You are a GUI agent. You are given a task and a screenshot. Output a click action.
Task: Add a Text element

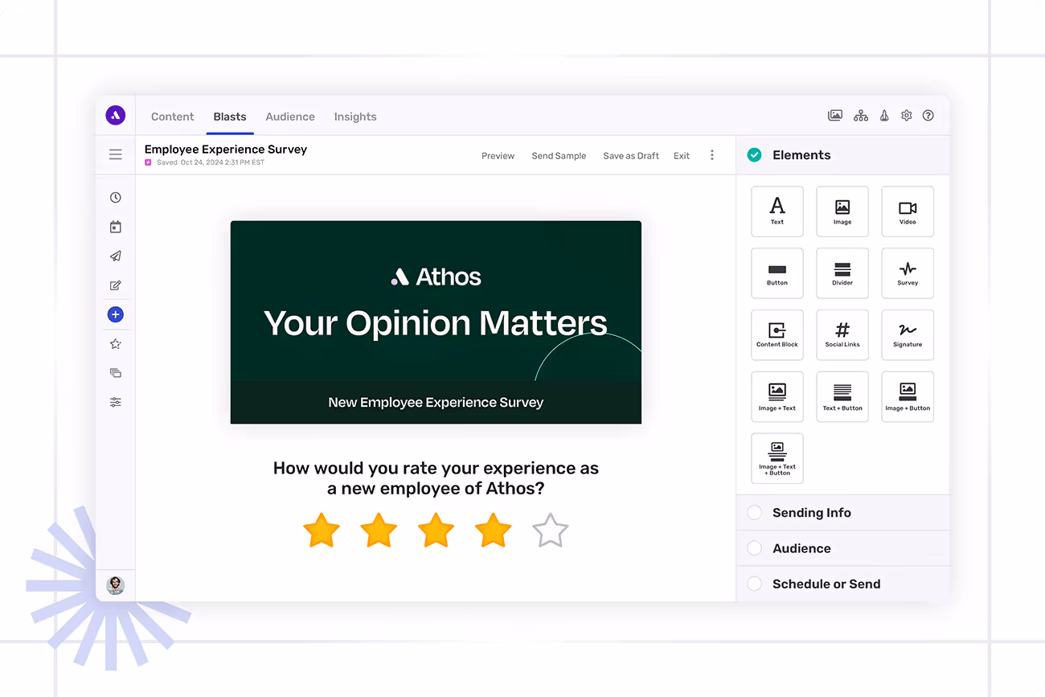click(x=777, y=211)
